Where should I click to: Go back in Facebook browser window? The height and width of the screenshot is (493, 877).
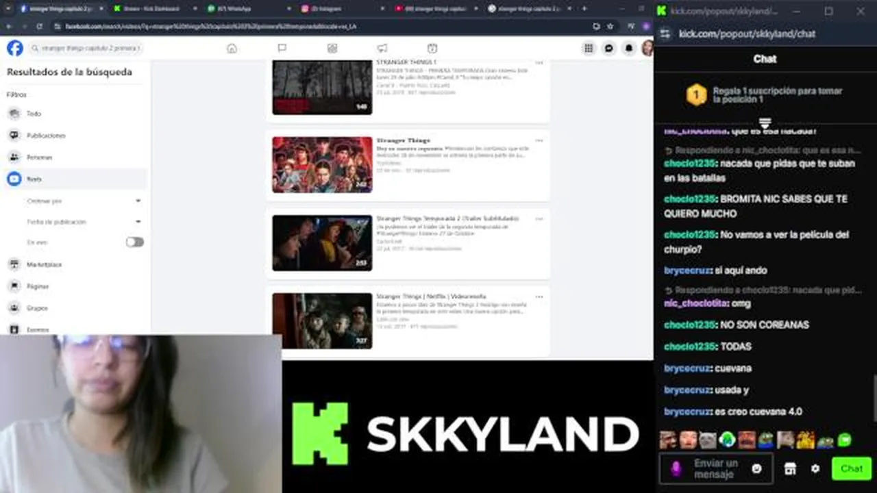click(x=8, y=26)
